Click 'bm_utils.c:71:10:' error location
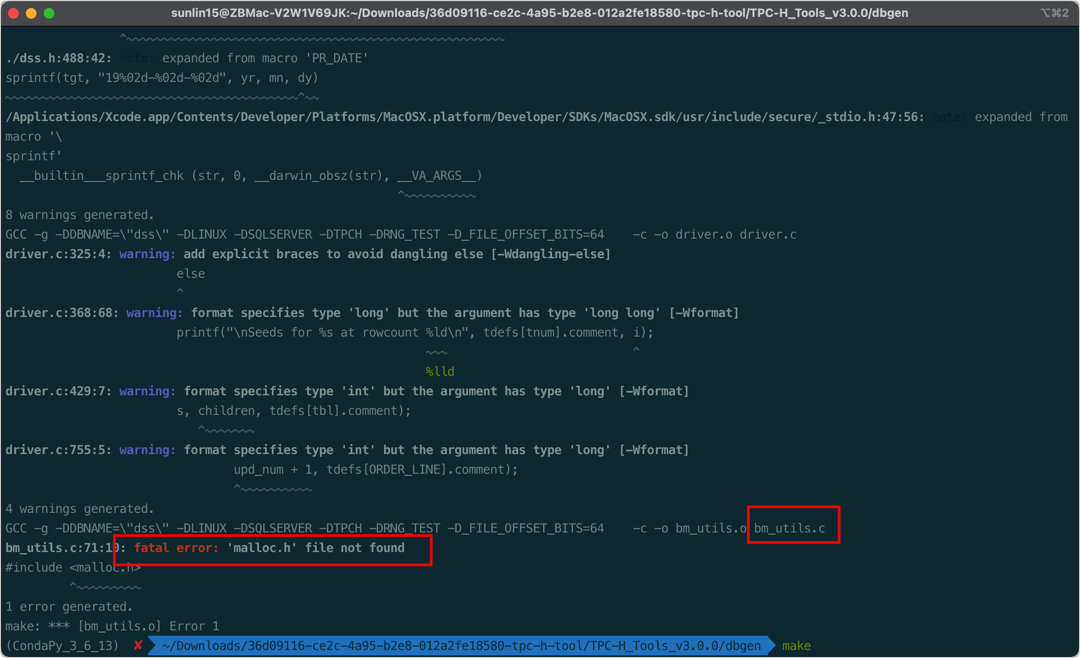Image resolution: width=1080 pixels, height=658 pixels. point(66,548)
